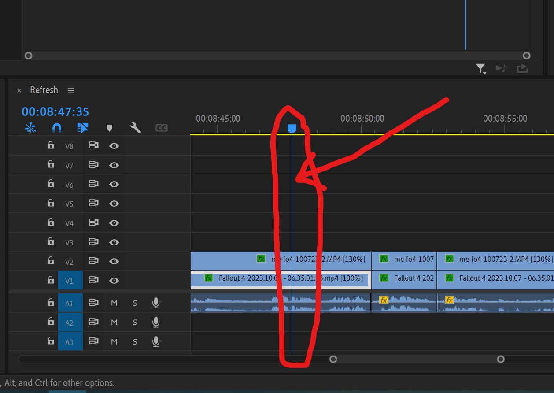The height and width of the screenshot is (393, 554).
Task: Open the filter dropdown below the monitor
Action: click(x=481, y=69)
